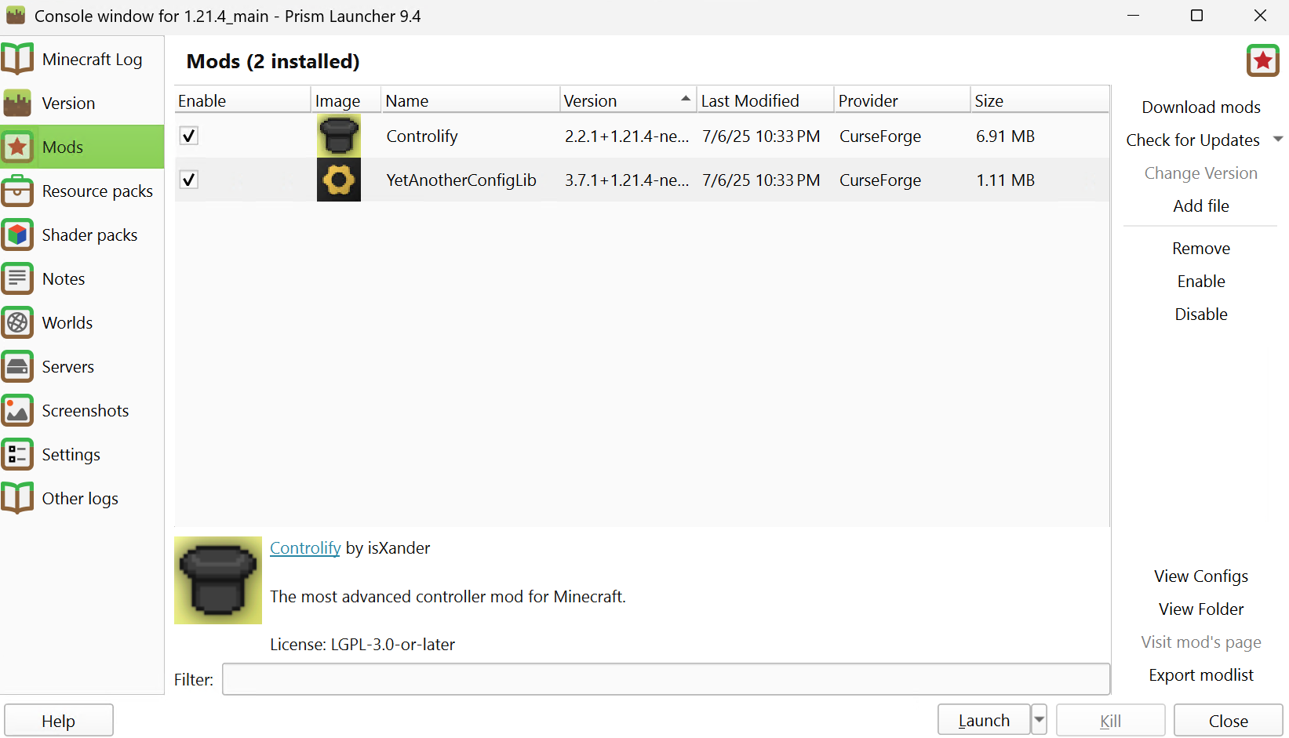Select the YetAnotherConfigLib mod name
Screen dimensions: 1289x738
point(461,180)
